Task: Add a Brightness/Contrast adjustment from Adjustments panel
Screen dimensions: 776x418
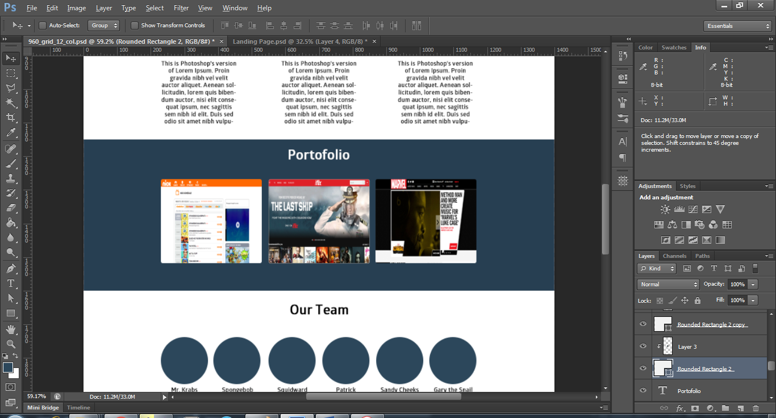Action: coord(665,209)
